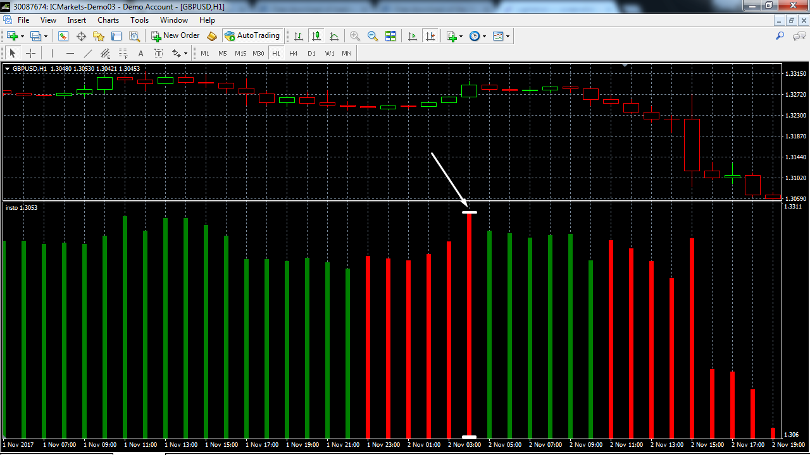Open the Indicators dropdown arrow
Image resolution: width=810 pixels, height=455 pixels.
pyautogui.click(x=461, y=36)
